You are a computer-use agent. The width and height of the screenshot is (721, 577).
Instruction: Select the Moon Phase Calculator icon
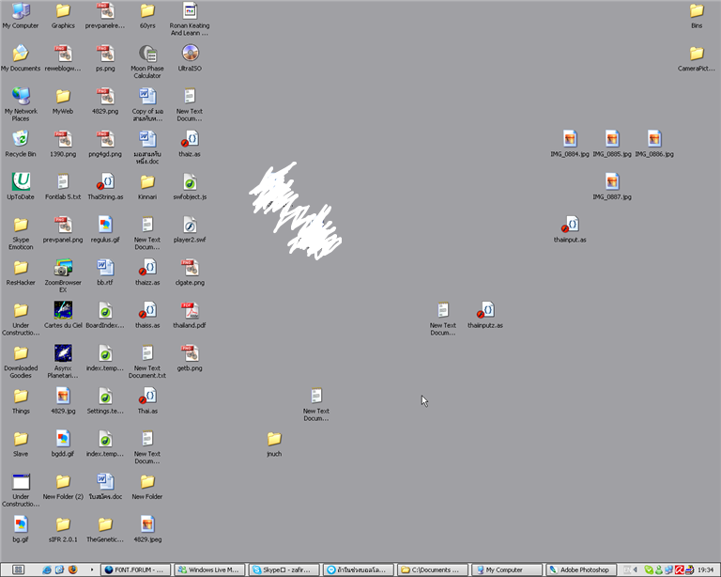click(x=147, y=62)
